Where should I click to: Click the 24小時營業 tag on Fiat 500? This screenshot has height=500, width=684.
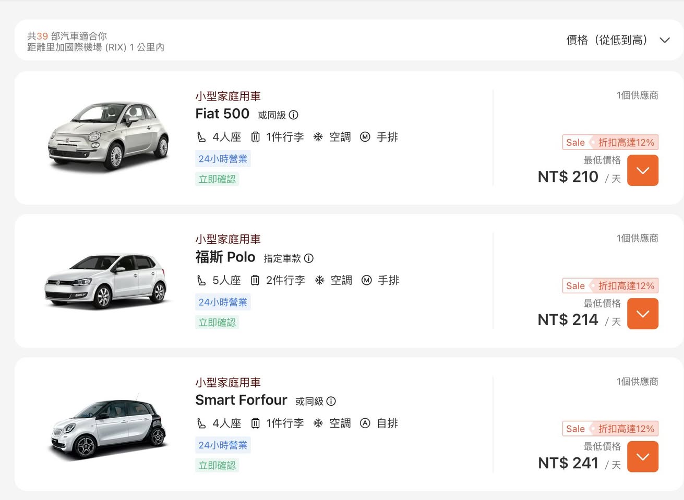click(x=223, y=159)
